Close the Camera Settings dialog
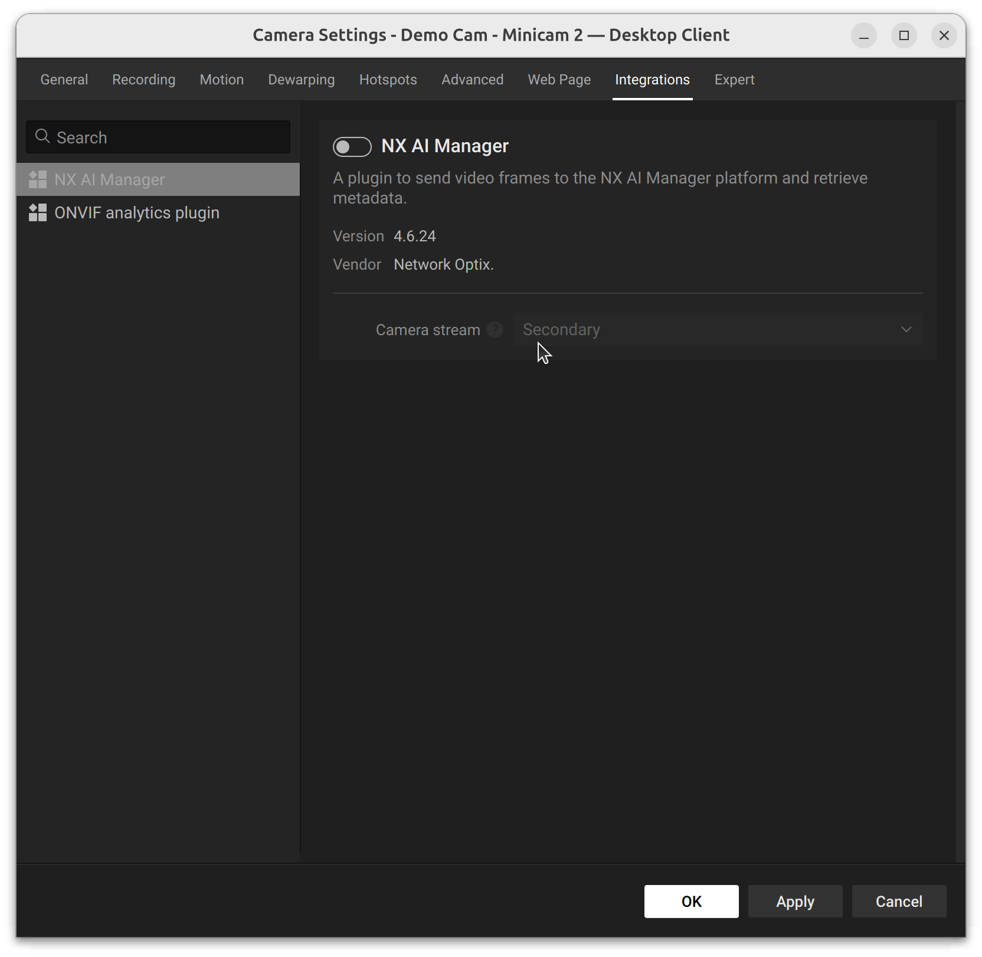982x957 pixels. tap(944, 35)
